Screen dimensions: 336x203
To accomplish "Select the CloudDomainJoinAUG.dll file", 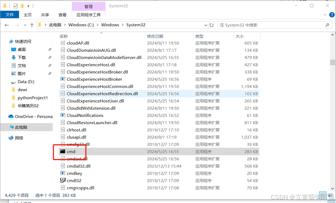I will pyautogui.click(x=159, y=50).
